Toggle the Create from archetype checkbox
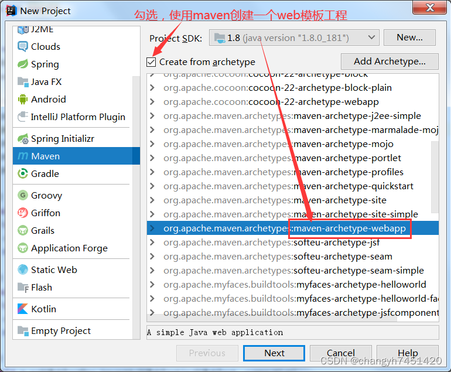Screen dimensions: 451x372 151,62
